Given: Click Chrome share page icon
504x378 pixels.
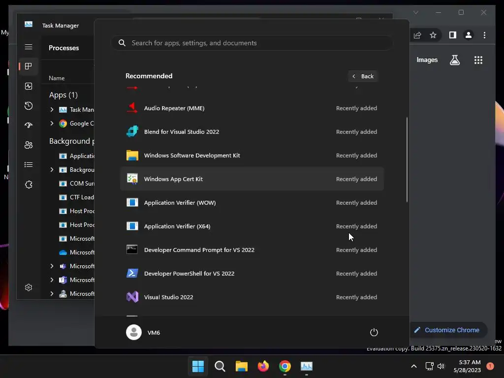Looking at the screenshot, I should pos(417,35).
